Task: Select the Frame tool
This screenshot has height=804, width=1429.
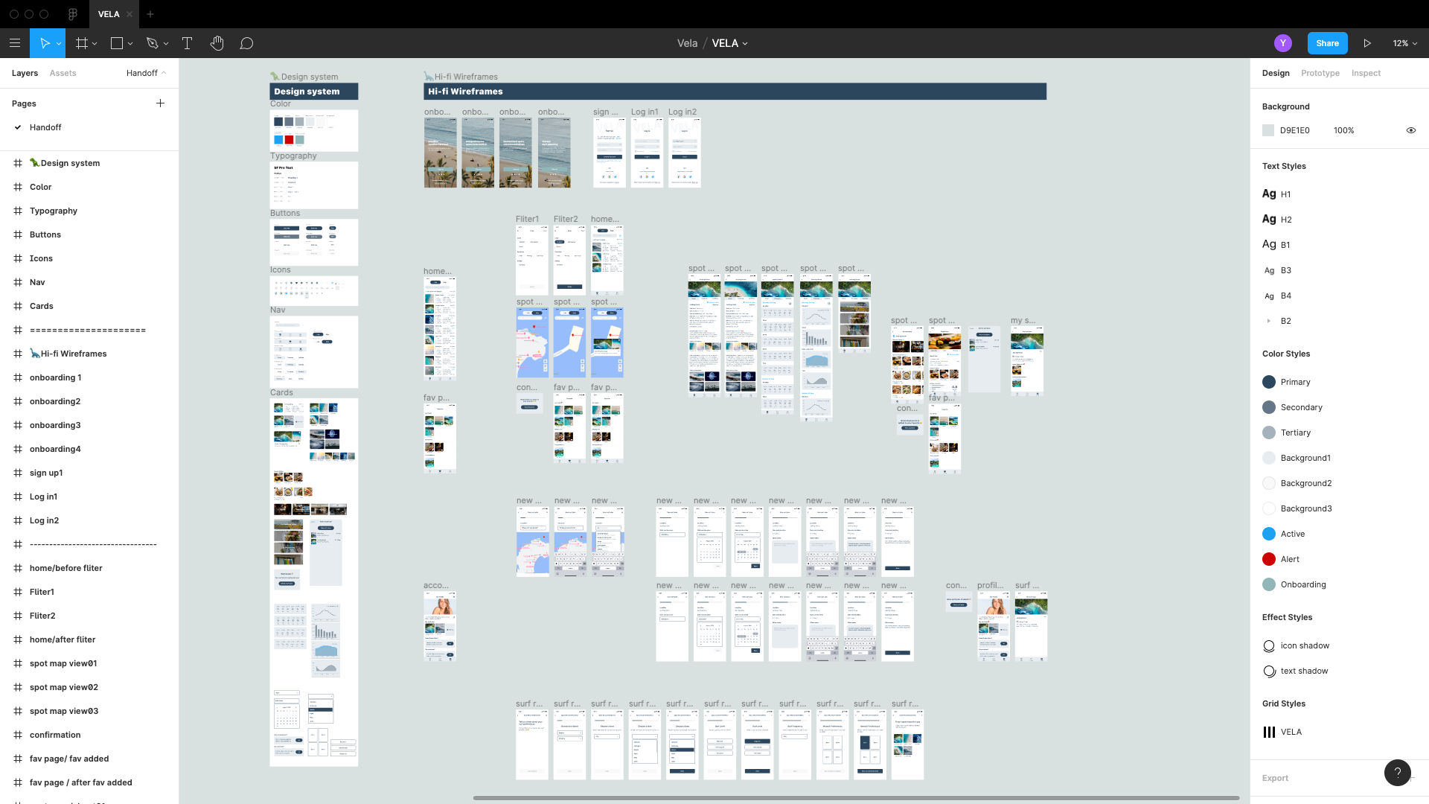Action: point(82,43)
